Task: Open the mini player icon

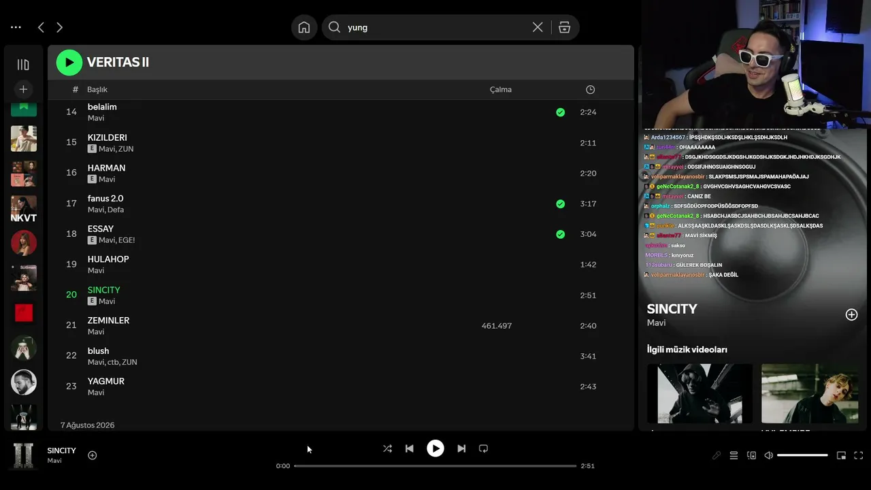Action: tap(841, 455)
